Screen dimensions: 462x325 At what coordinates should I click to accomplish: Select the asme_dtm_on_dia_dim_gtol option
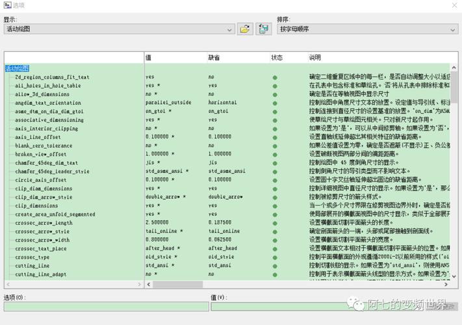pos(49,111)
